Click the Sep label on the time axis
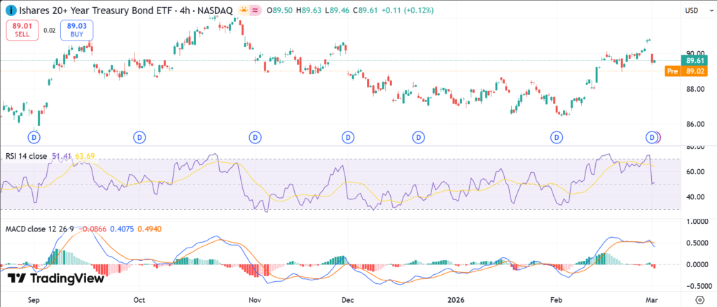Screen dimensions: 717x307 (x=34, y=300)
